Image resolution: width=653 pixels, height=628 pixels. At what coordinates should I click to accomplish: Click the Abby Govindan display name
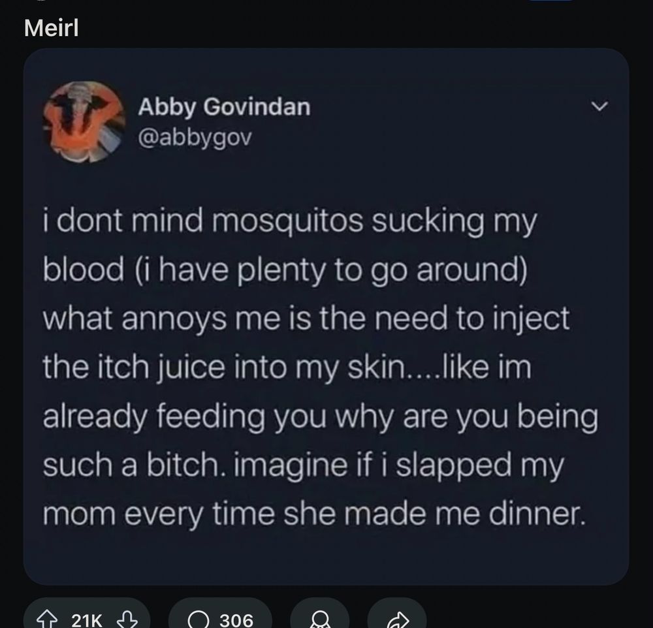coord(224,106)
